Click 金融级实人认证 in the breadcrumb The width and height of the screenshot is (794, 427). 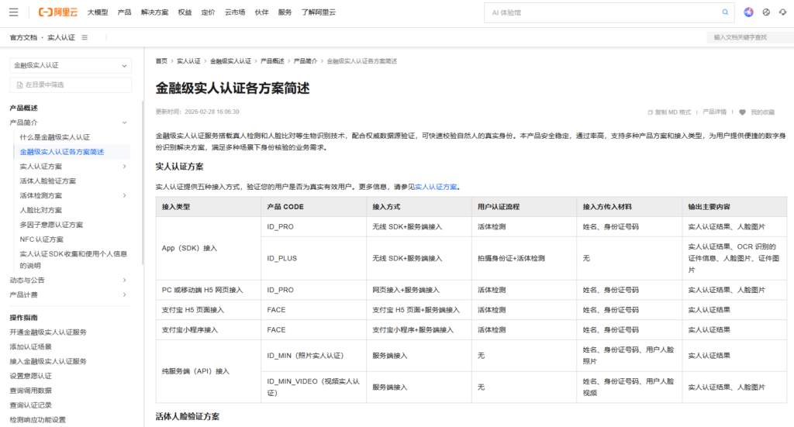click(230, 61)
